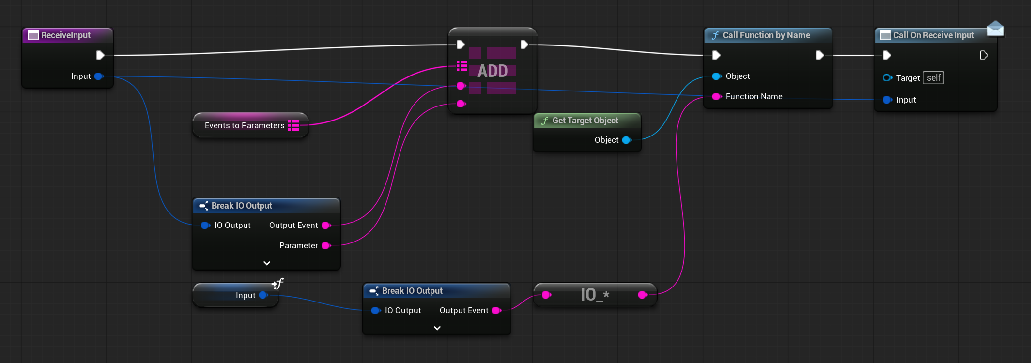
Task: Click the message envelope icon on Call On Receive Input
Action: click(x=995, y=29)
